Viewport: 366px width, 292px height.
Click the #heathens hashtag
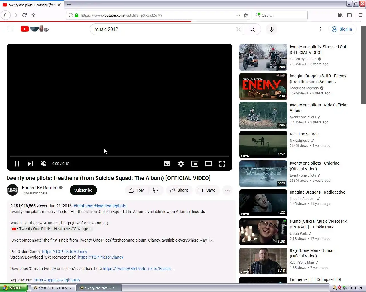point(83,206)
